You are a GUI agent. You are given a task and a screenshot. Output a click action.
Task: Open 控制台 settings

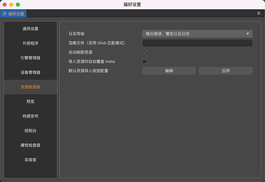point(30,131)
